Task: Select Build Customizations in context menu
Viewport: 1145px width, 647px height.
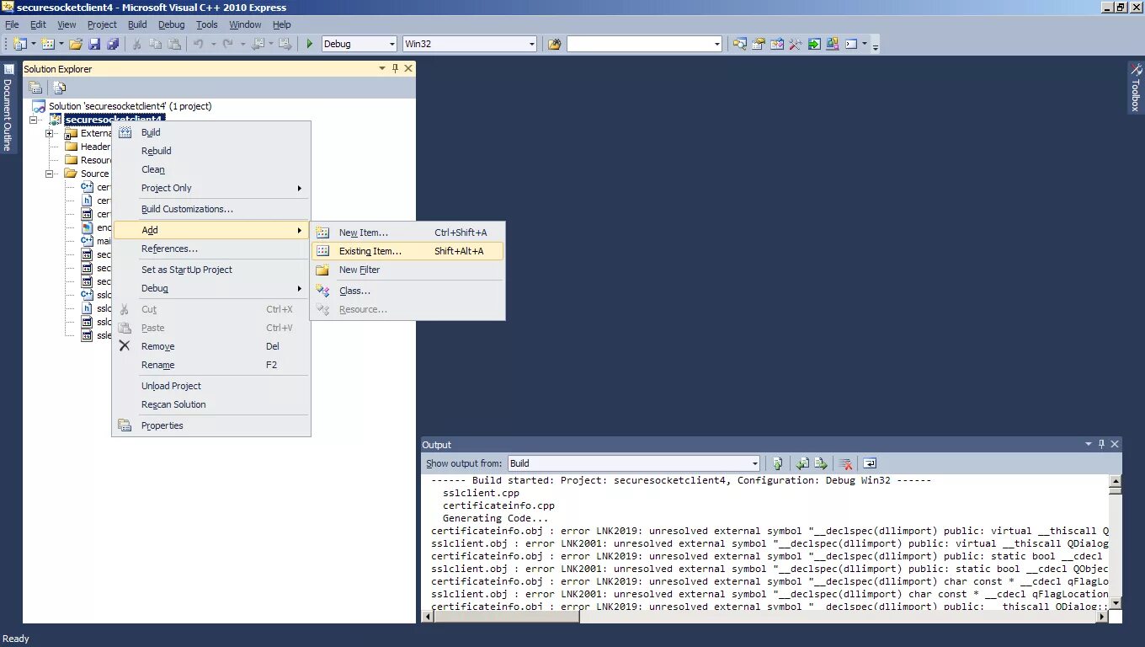Action: [x=211, y=209]
